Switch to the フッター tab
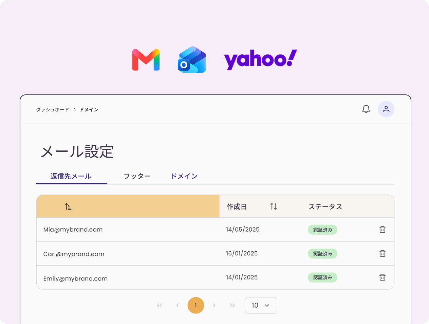 pos(137,176)
